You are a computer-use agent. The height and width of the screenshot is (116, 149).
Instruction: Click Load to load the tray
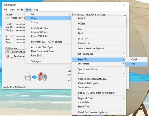(99, 29)
